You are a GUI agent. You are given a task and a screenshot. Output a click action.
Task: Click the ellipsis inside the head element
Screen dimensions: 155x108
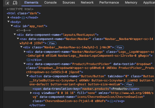[x=23, y=18]
